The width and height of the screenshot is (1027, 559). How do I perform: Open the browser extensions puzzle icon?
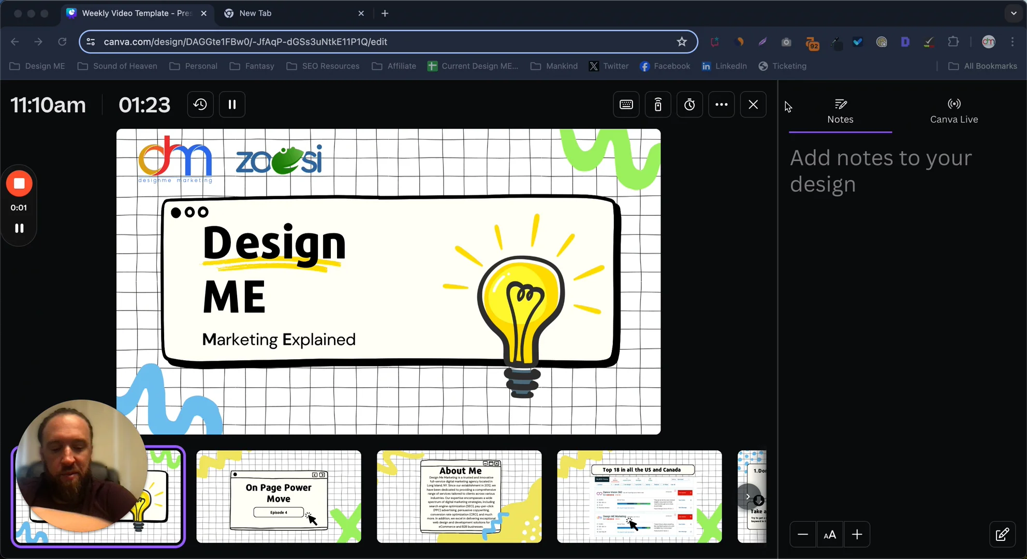coord(953,41)
